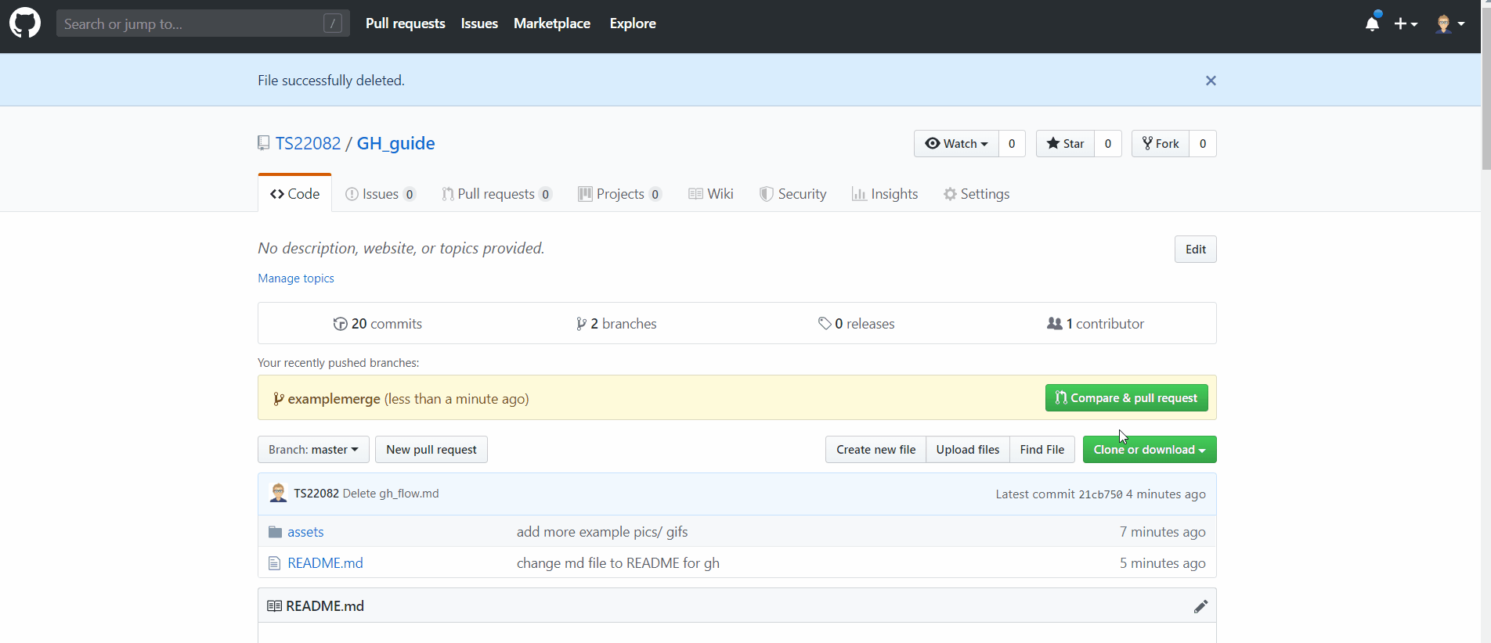Screen dimensions: 1491x643
Task: Click the Create new file button
Action: 875,449
